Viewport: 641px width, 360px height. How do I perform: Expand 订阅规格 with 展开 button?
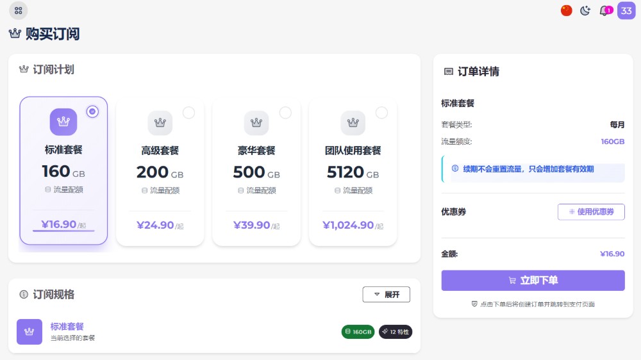pos(386,294)
